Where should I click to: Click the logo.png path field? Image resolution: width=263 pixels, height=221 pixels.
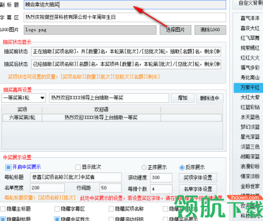tap(90, 30)
